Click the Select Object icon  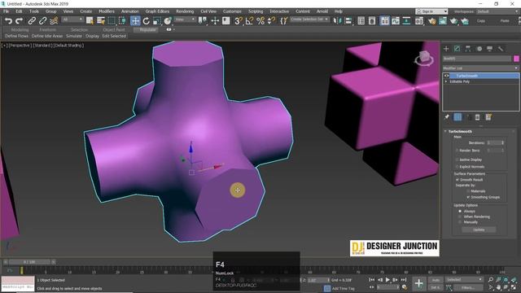tap(90, 21)
